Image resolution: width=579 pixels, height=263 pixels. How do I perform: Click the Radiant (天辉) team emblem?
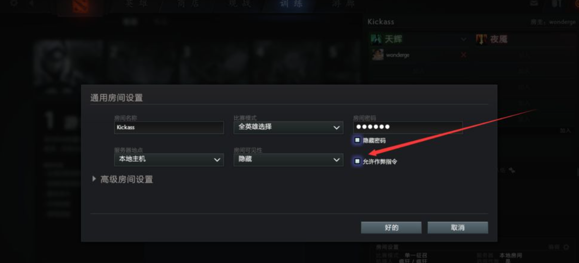click(x=376, y=39)
